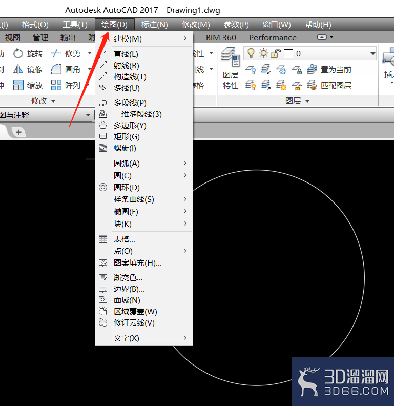The image size is (394, 406).
Task: Choose Wipeout 区域覆盖(W) menu entry
Action: click(144, 312)
